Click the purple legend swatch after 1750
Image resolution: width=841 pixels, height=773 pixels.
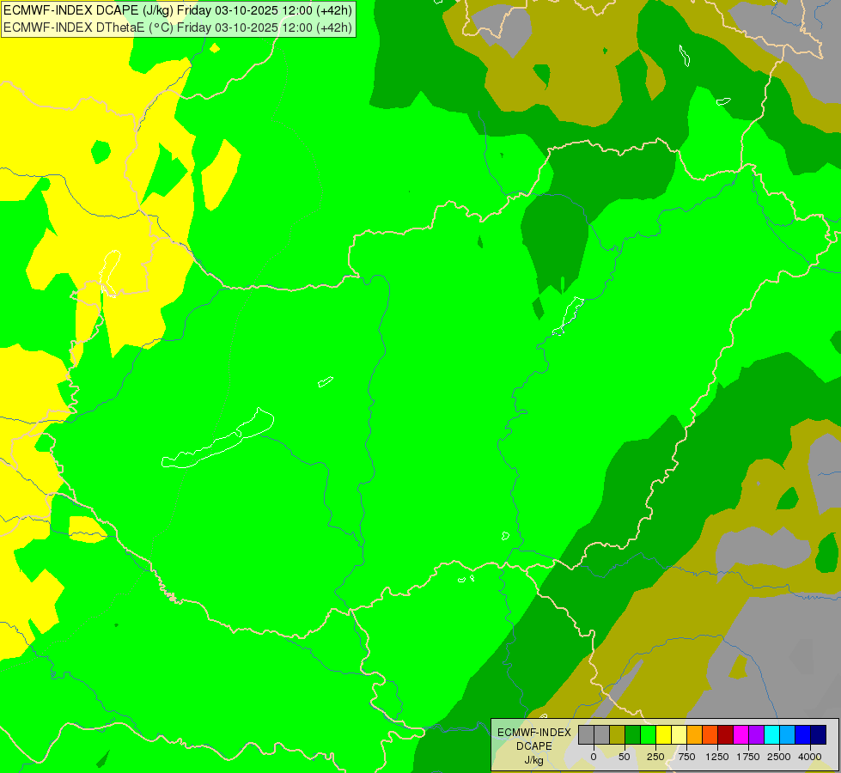pyautogui.click(x=756, y=735)
